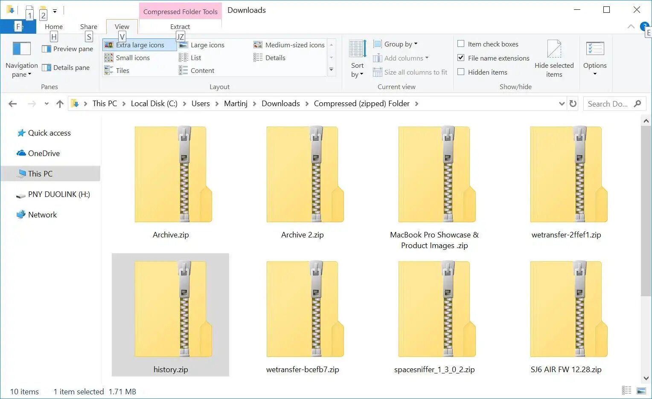Viewport: 652px width, 399px height.
Task: Enable Item check boxes
Action: 461,44
